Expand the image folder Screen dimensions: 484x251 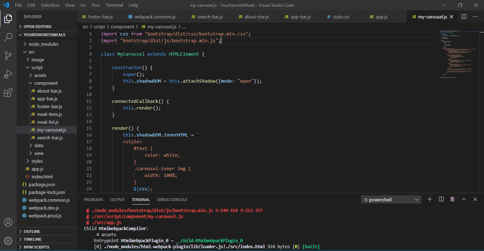tap(47, 60)
